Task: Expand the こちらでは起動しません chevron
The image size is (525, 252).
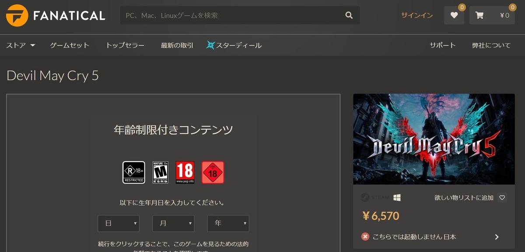Action: (497, 237)
